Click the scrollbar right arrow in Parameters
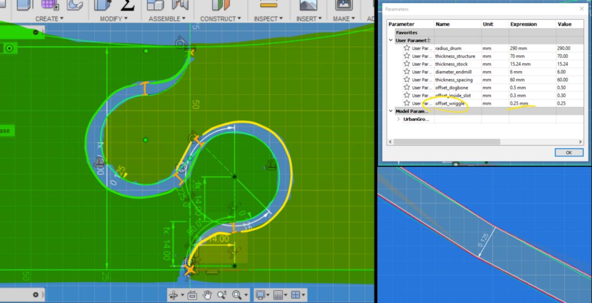Screen dimensions: 592x303 pyautogui.click(x=580, y=142)
